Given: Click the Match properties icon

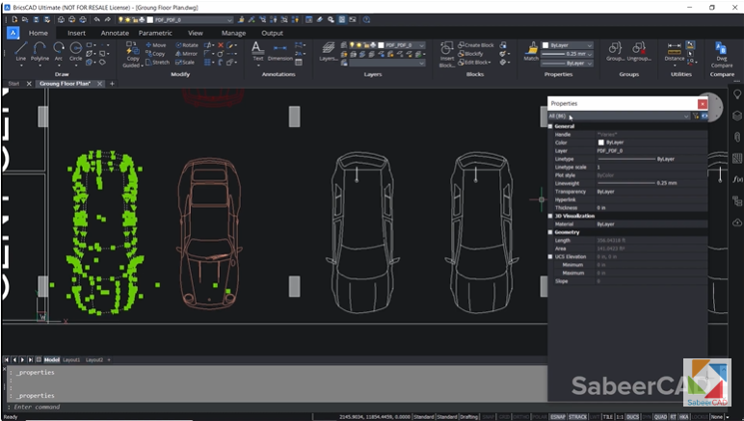Looking at the screenshot, I should (x=531, y=51).
